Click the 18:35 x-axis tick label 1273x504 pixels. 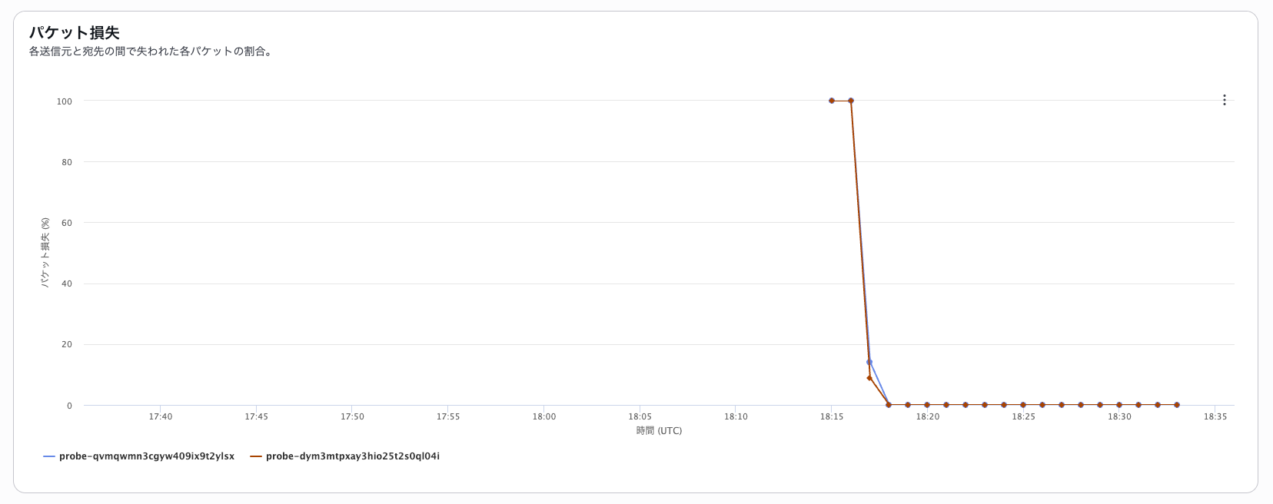click(1215, 416)
